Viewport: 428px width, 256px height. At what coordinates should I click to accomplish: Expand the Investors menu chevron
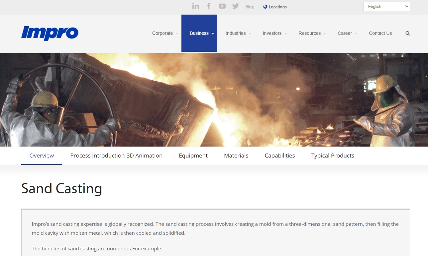(x=286, y=33)
